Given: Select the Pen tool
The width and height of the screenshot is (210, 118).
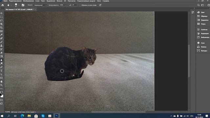Looking at the screenshot, I should tap(1, 67).
